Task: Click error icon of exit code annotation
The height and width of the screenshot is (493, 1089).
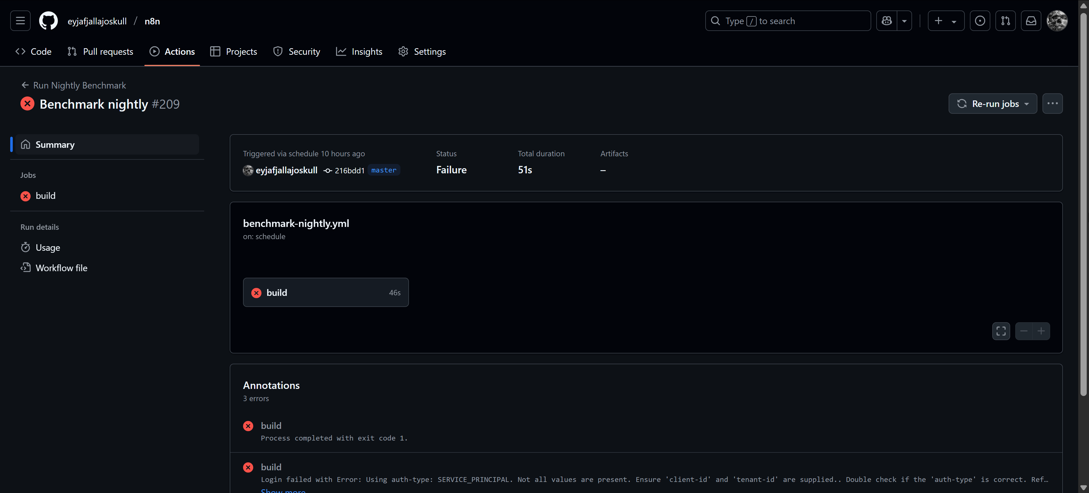Action: tap(248, 426)
